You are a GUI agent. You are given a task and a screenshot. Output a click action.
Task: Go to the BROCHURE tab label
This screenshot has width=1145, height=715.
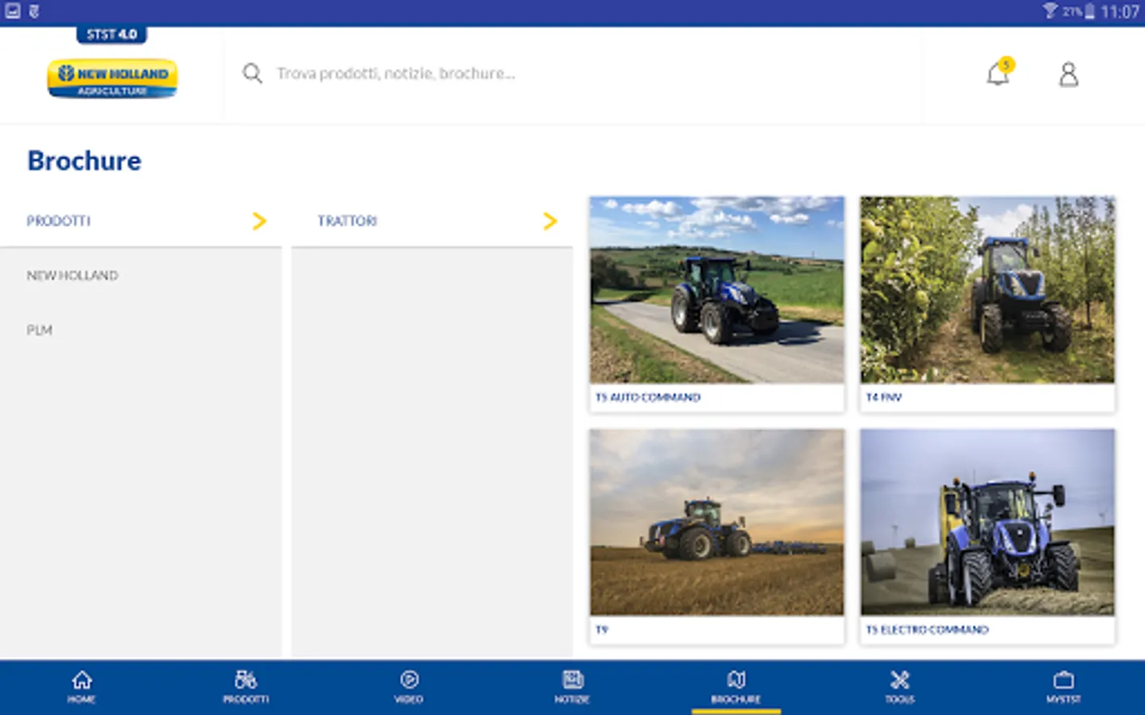[736, 700]
